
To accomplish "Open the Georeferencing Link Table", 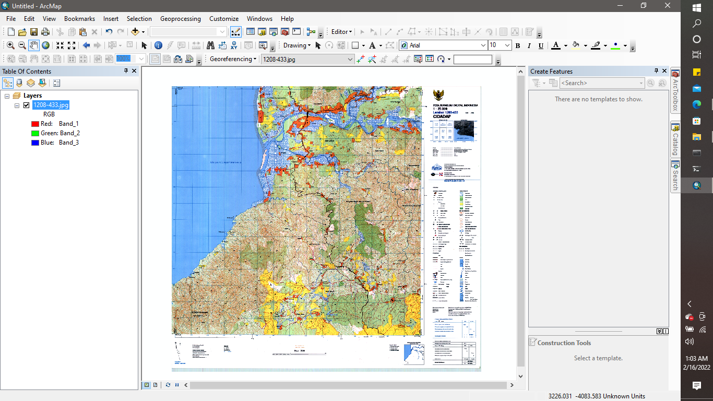I will pos(430,59).
